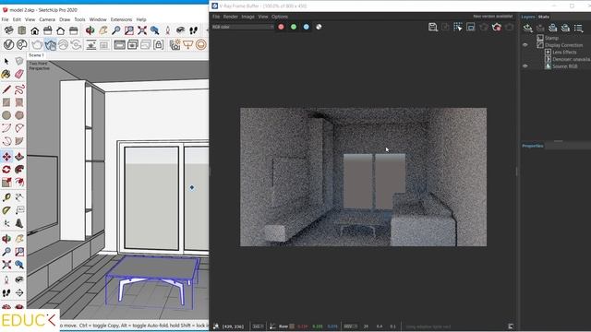Open the pixel sample size dropdown in VFB status bar

258,326
